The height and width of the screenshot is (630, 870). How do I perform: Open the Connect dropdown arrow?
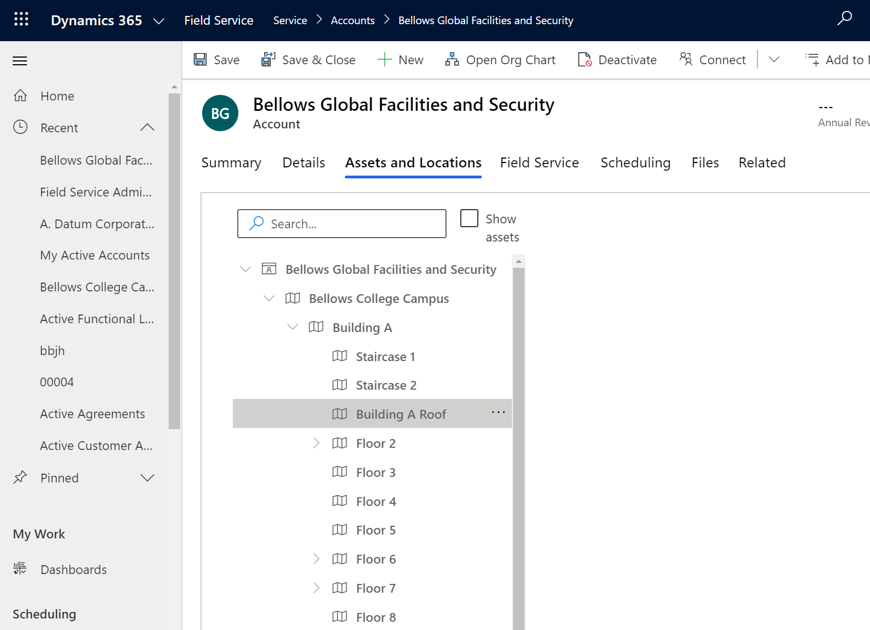pyautogui.click(x=774, y=59)
